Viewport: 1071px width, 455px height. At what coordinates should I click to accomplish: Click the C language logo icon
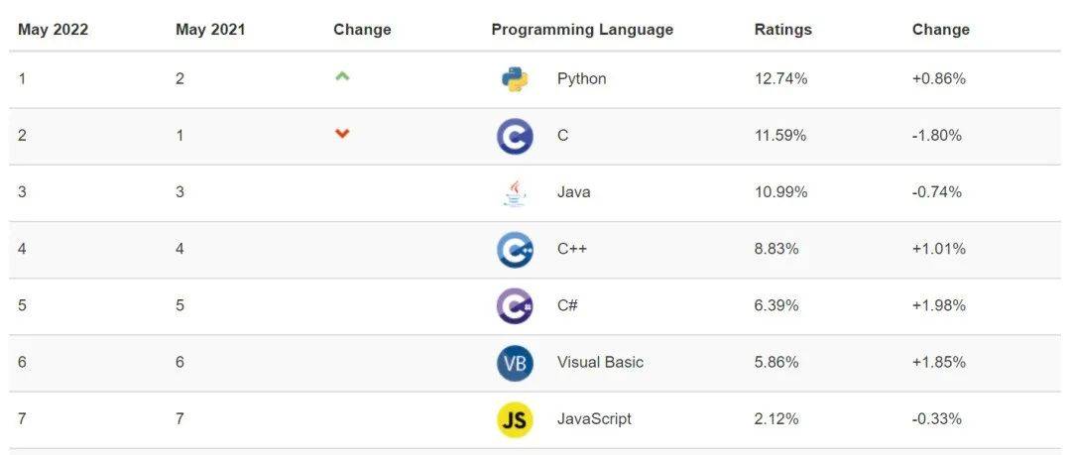coord(515,136)
